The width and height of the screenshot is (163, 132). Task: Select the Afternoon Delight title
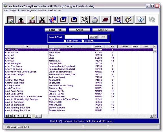tap(15, 74)
